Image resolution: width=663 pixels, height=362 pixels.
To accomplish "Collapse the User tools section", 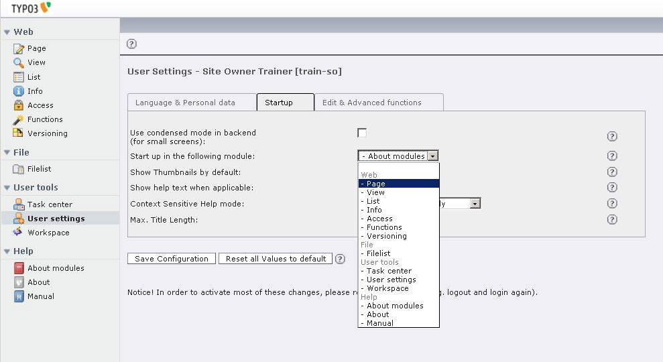I will pyautogui.click(x=7, y=188).
